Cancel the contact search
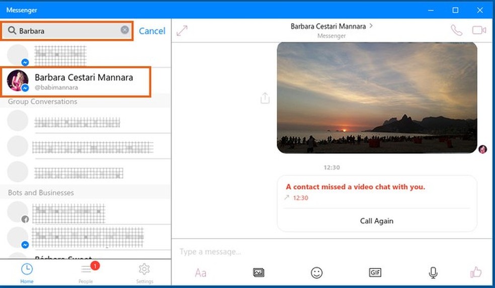 pos(152,31)
